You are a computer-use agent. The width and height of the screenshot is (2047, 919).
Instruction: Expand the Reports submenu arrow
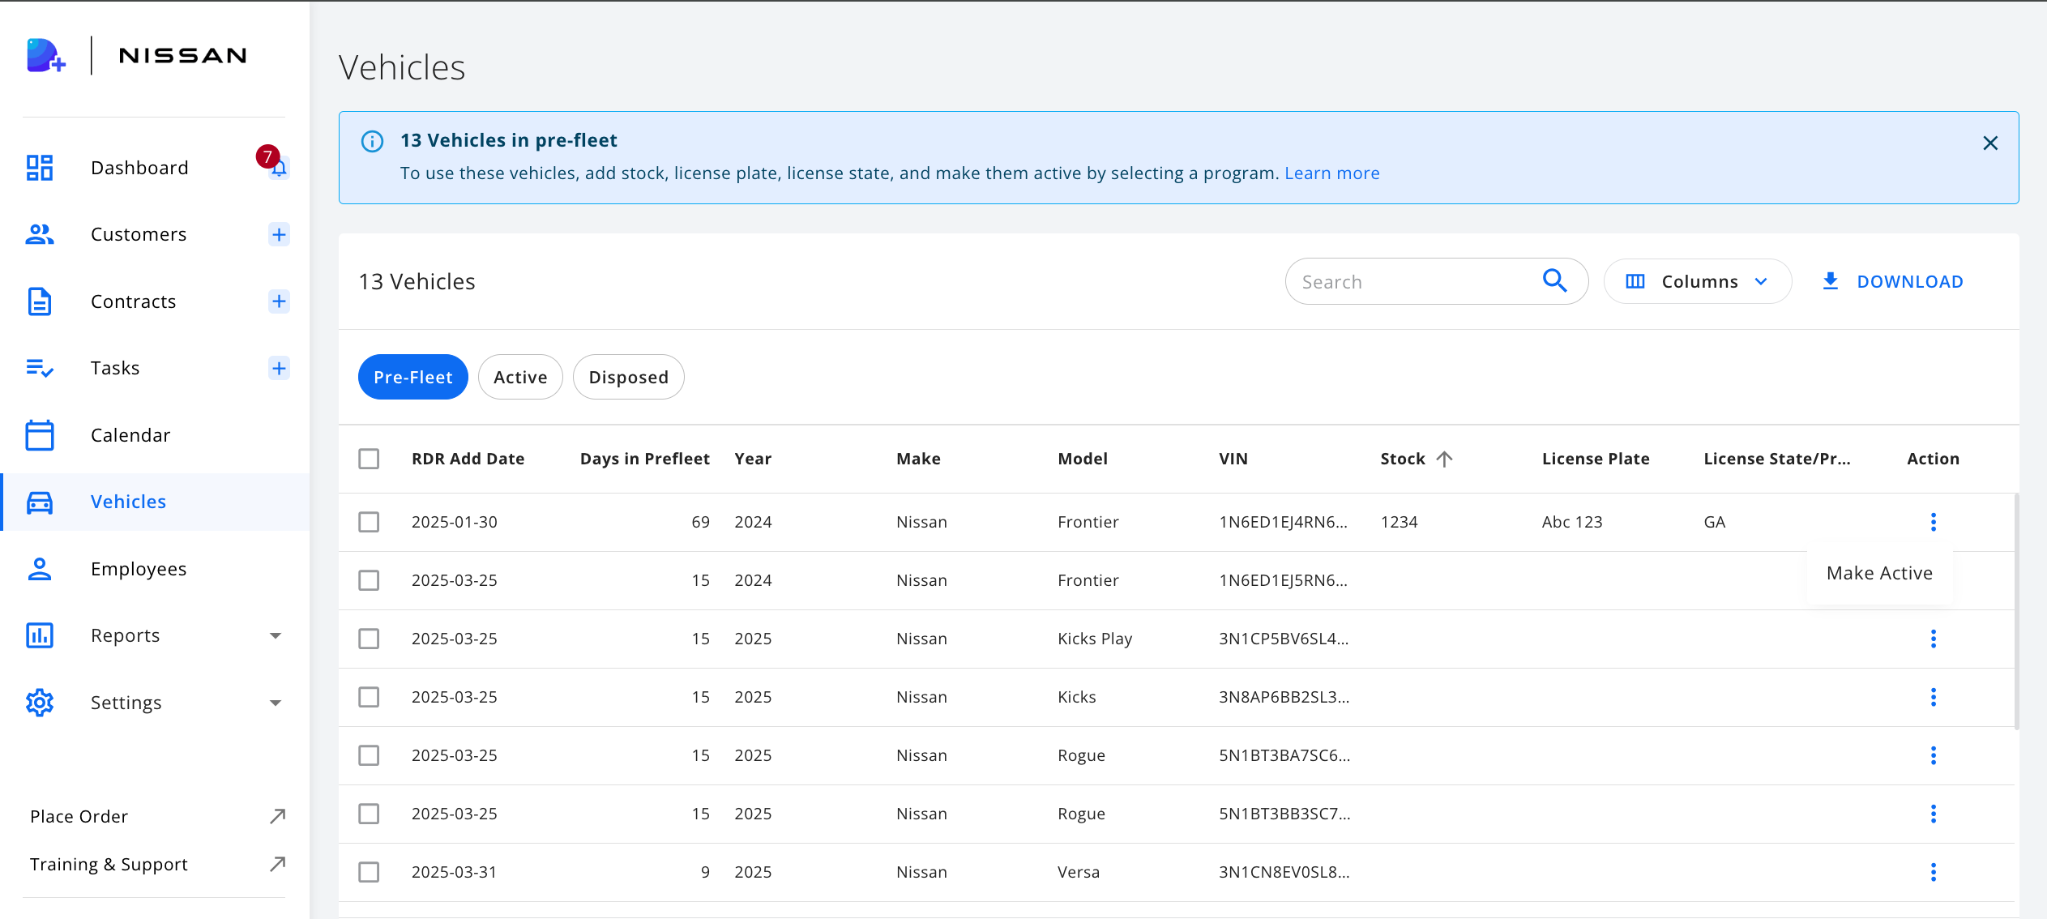(276, 635)
